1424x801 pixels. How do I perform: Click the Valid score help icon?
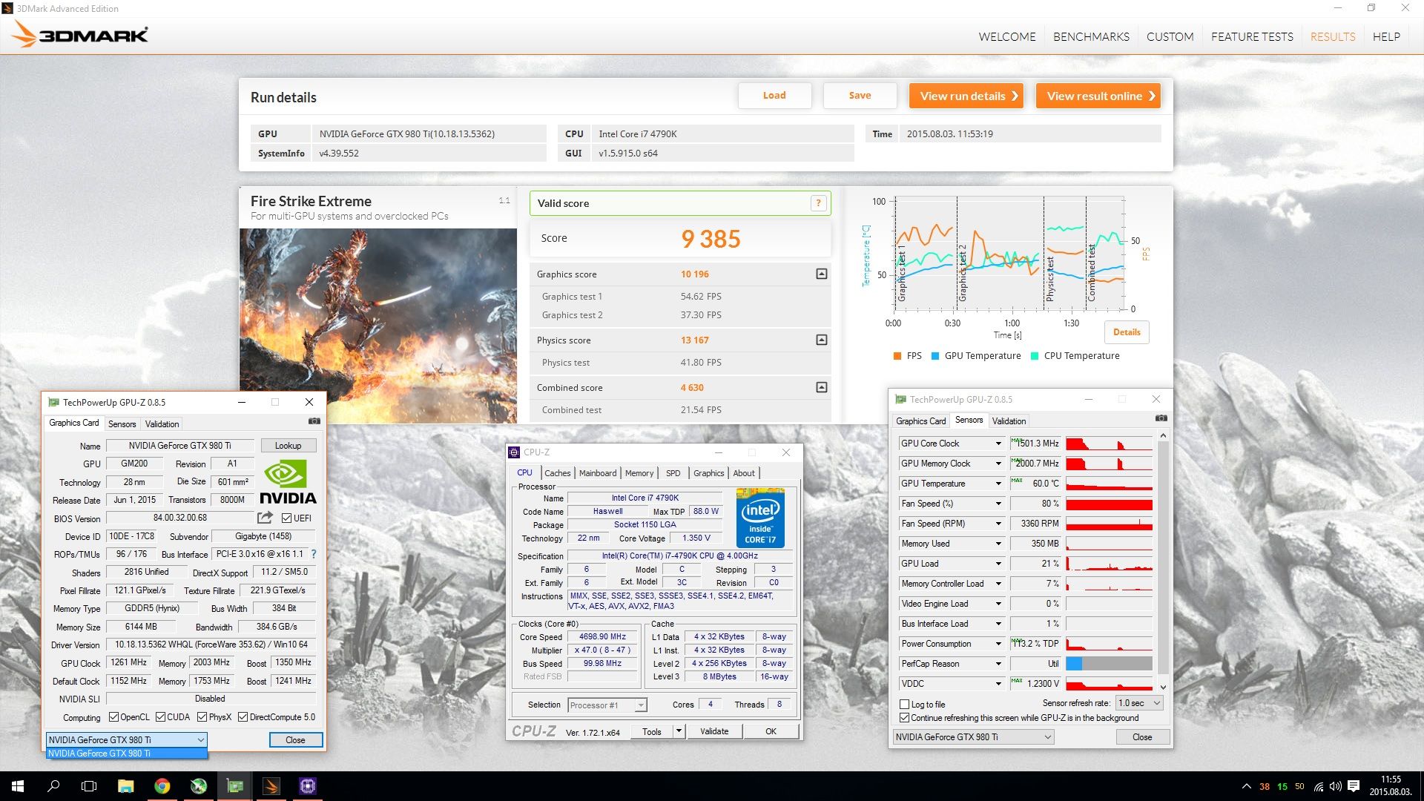point(818,203)
